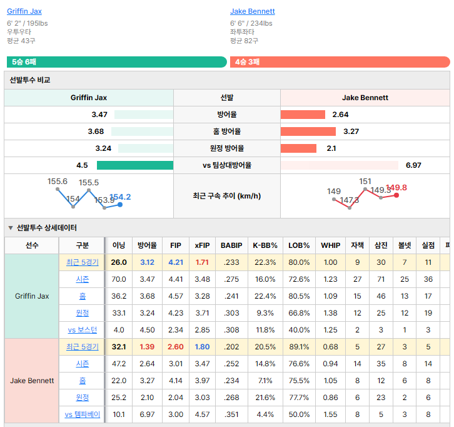Viewport: 454px width, 427px height.
Task: Open Griffin Jax player profile link
Action: coord(24,11)
